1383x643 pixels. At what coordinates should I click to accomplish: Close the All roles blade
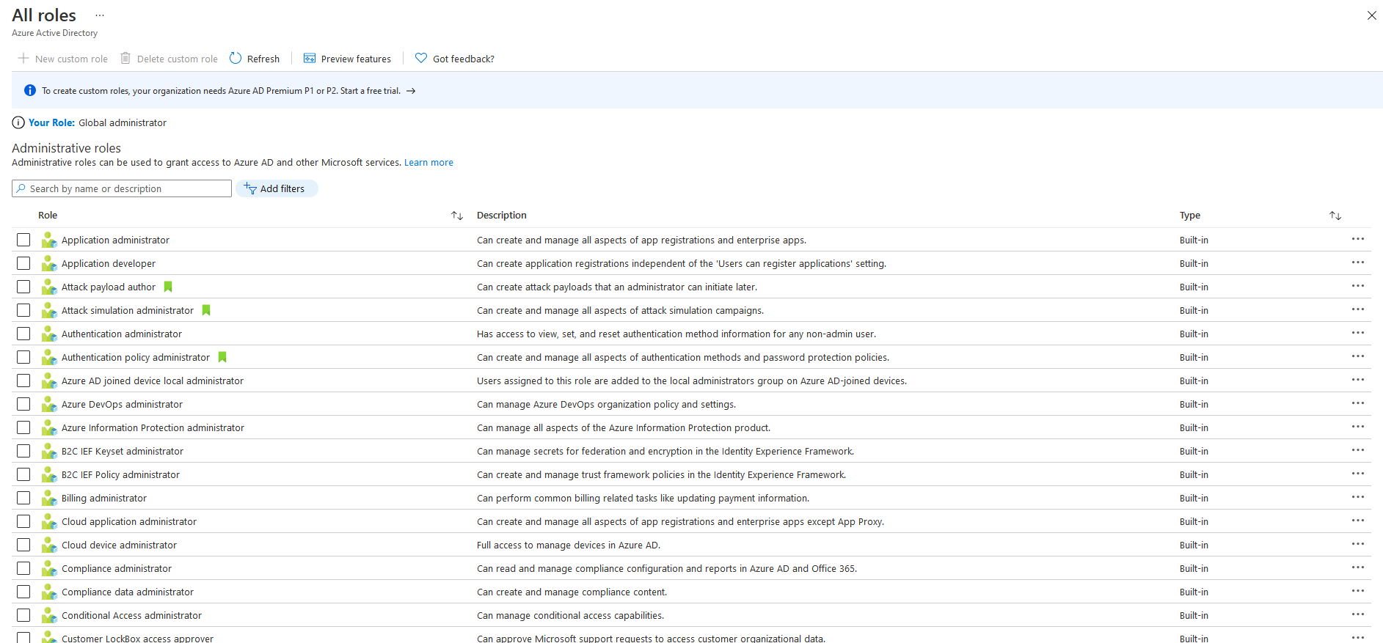coord(1371,15)
